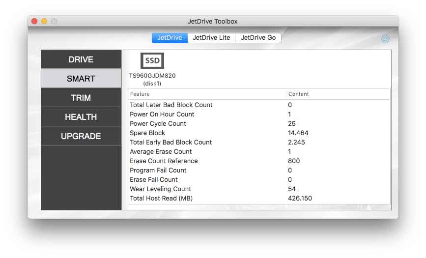
Task: Select the Average Erase Count row
Action: click(259, 151)
